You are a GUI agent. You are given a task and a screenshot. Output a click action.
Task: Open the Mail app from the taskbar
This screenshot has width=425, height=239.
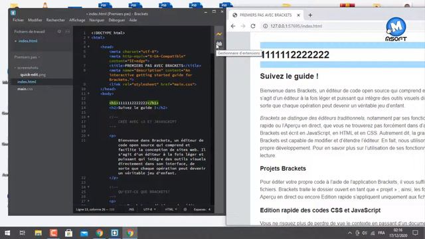(84, 233)
